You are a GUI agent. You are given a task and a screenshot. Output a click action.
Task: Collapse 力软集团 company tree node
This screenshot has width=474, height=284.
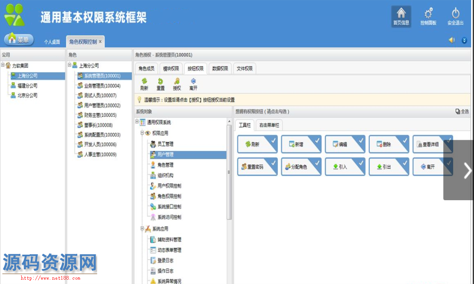(3, 65)
